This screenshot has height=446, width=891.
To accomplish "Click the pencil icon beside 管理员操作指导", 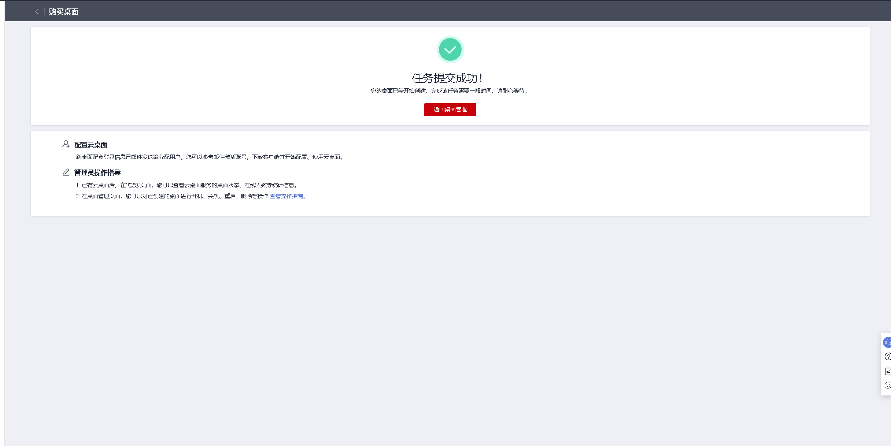I will tap(66, 172).
